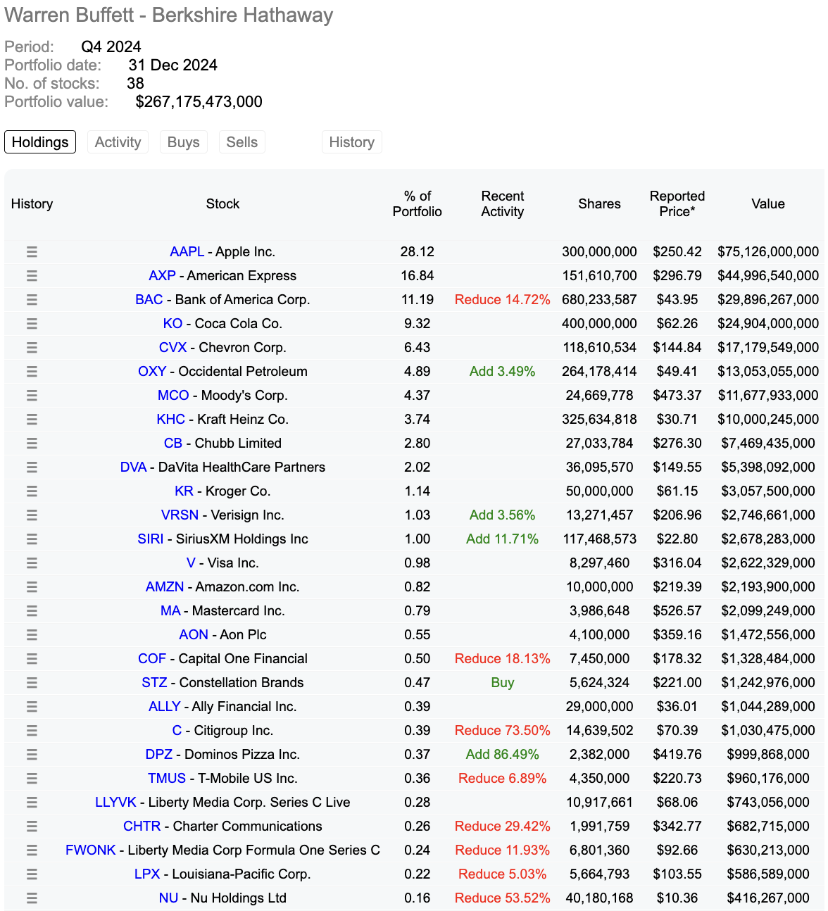This screenshot has height=911, width=828.
Task: Open the Buys tab
Action: click(184, 142)
